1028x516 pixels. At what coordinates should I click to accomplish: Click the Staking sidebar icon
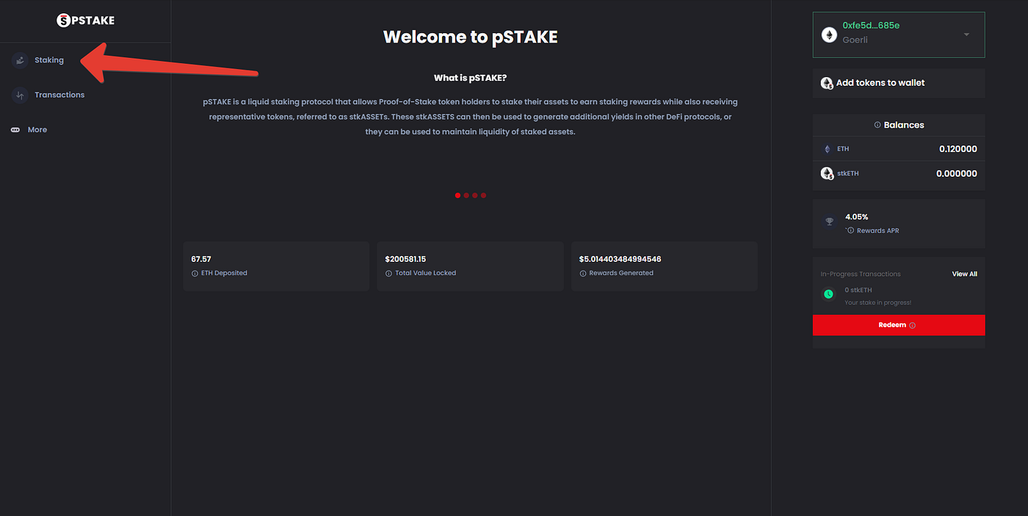[20, 60]
